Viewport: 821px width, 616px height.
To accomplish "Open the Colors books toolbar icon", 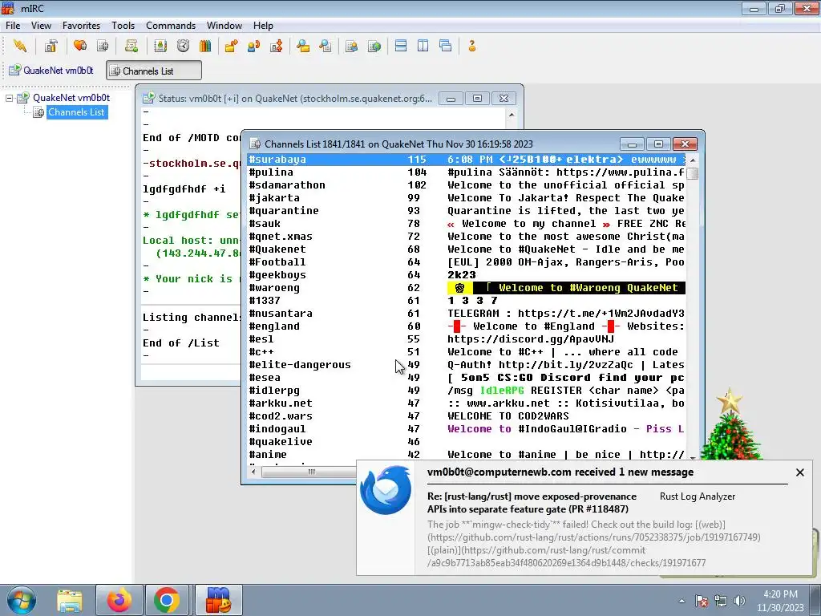I will (205, 46).
